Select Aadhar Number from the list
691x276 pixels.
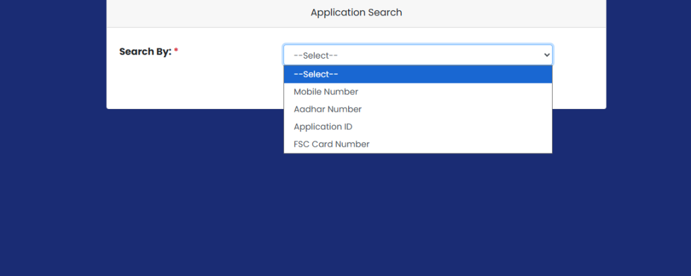pyautogui.click(x=327, y=109)
